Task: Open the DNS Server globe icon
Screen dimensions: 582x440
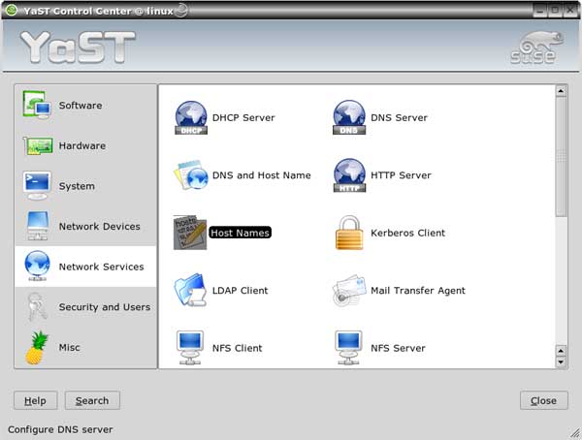Action: tap(349, 117)
